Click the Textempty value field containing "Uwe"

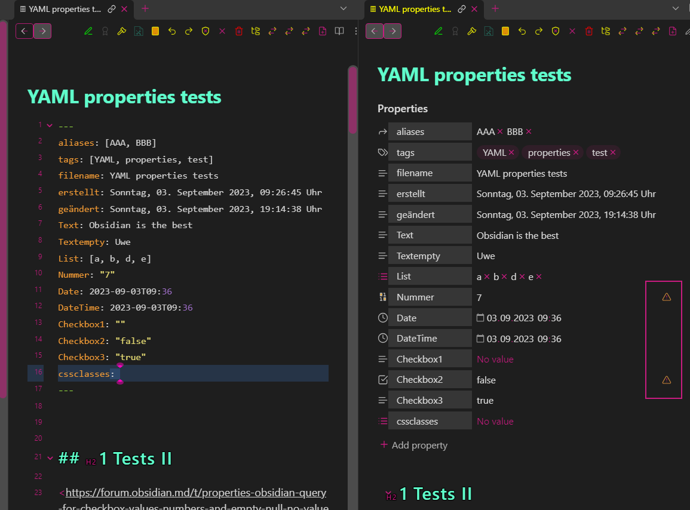[486, 256]
